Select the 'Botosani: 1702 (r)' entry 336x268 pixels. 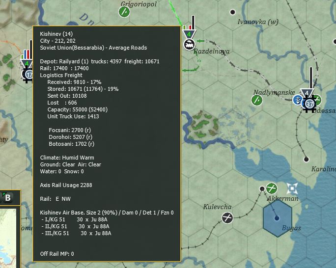pos(72,144)
